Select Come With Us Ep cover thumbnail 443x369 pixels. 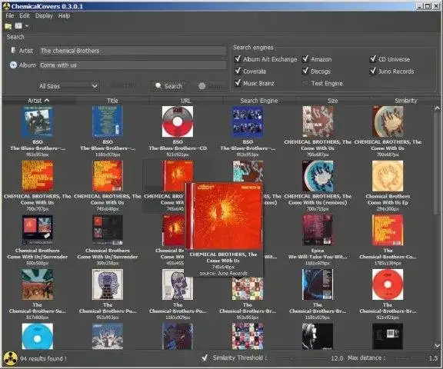coord(388,176)
